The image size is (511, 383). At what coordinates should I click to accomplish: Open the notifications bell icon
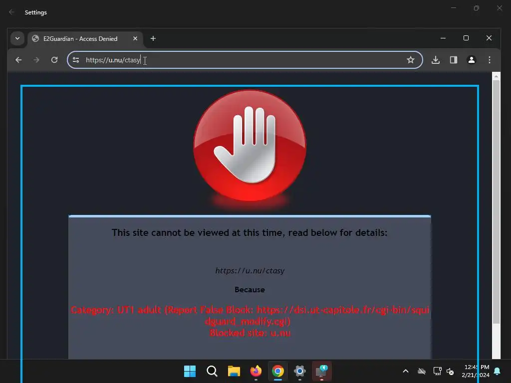click(x=498, y=371)
